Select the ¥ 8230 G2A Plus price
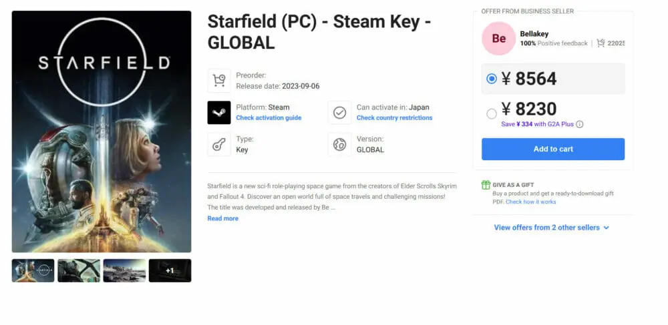 [492, 113]
